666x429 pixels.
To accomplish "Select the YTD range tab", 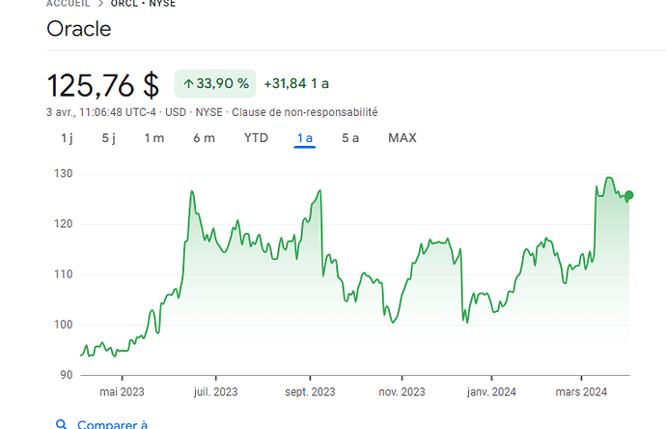I will tap(256, 138).
